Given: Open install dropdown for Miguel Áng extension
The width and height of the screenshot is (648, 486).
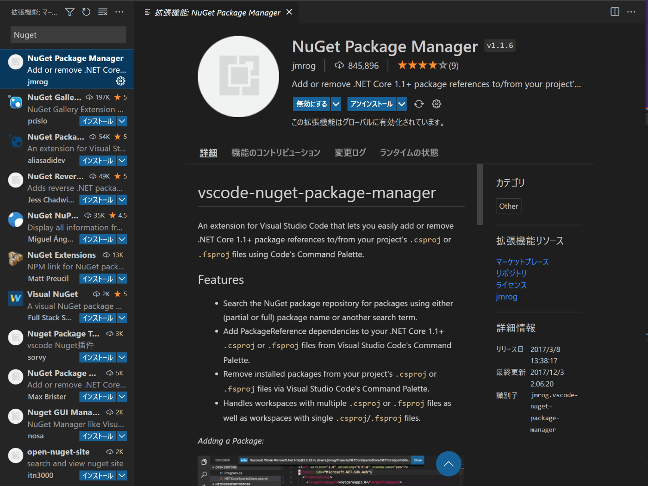Looking at the screenshot, I should (x=122, y=239).
